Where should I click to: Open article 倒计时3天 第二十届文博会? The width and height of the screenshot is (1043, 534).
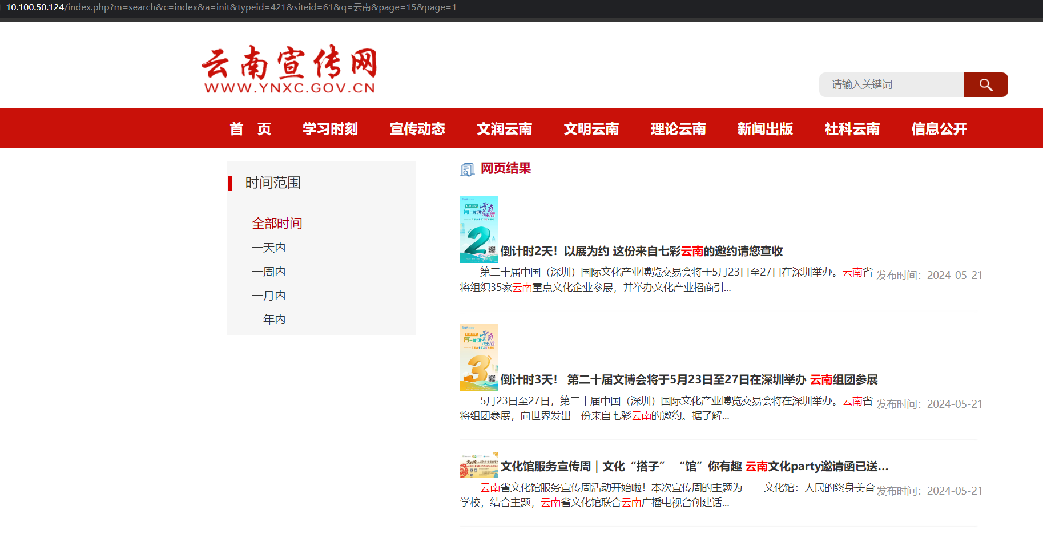(x=688, y=379)
